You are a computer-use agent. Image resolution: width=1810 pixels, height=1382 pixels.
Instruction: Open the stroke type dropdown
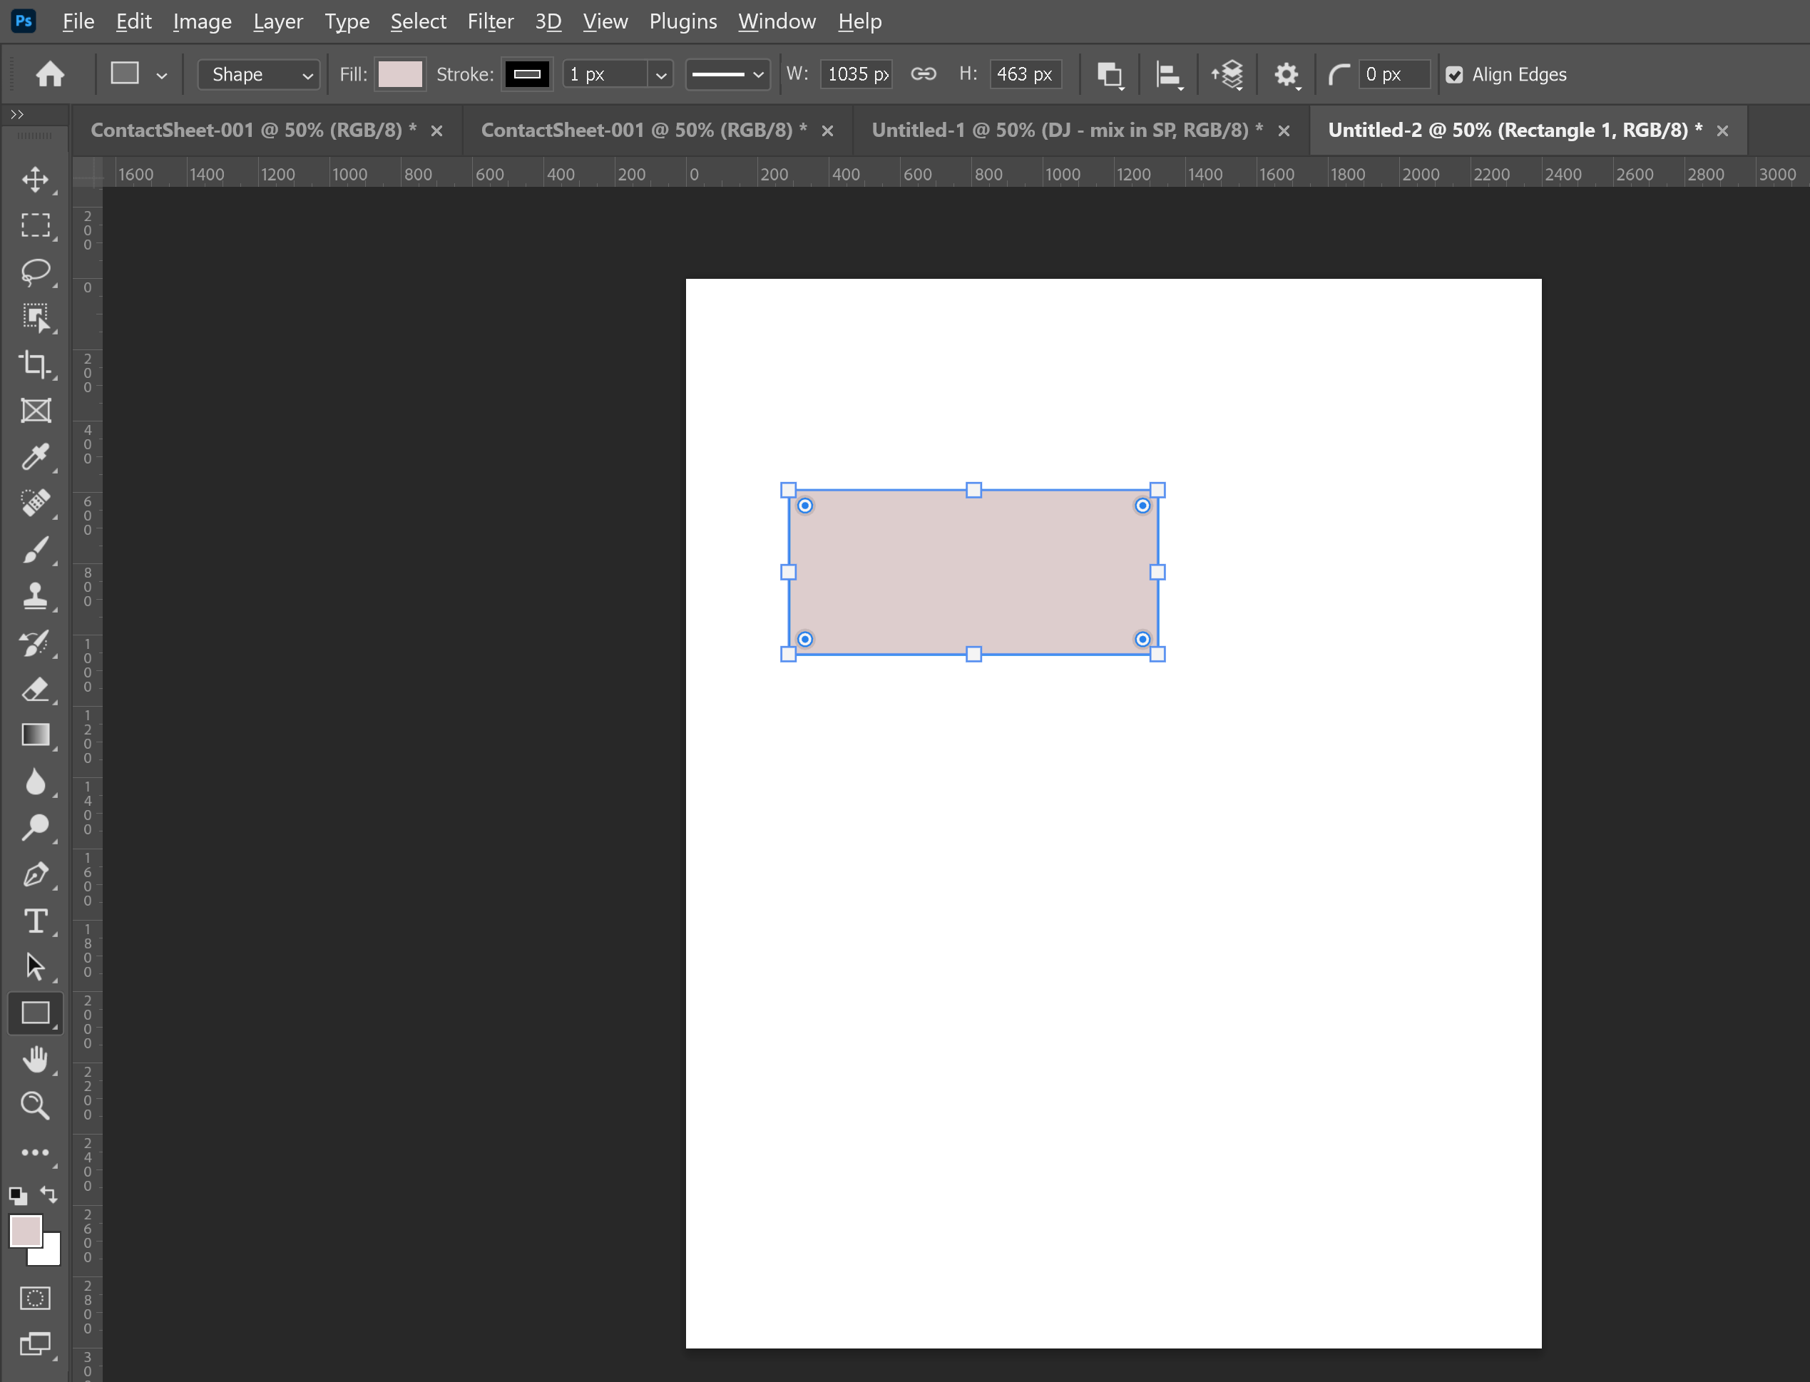click(727, 74)
